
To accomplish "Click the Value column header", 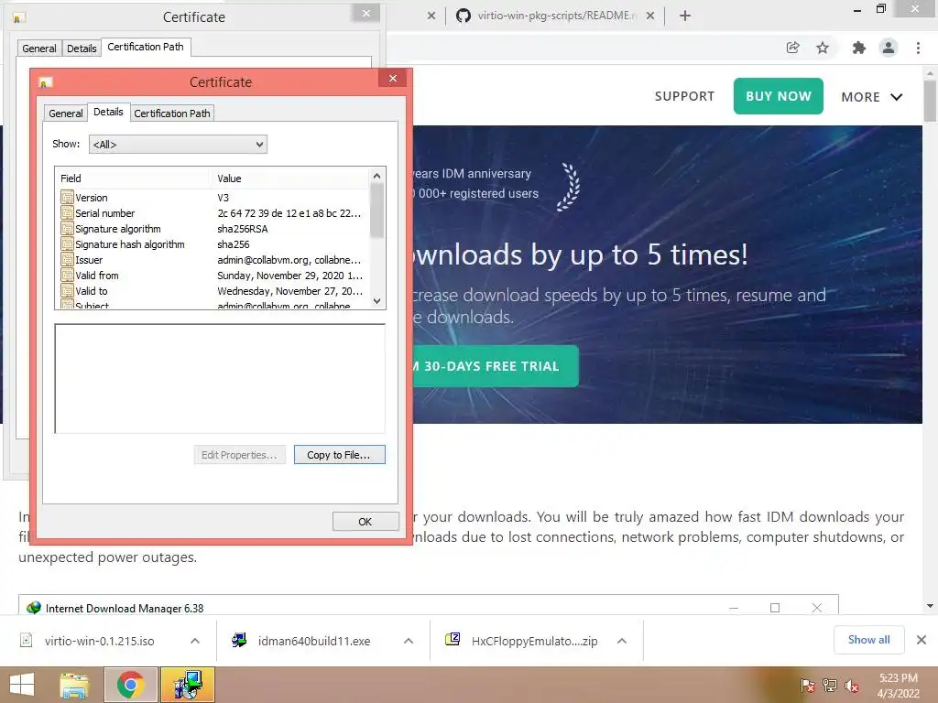I will point(290,178).
